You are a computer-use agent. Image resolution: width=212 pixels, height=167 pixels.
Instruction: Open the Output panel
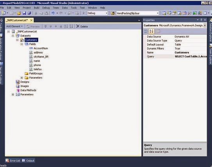[x=28, y=161]
